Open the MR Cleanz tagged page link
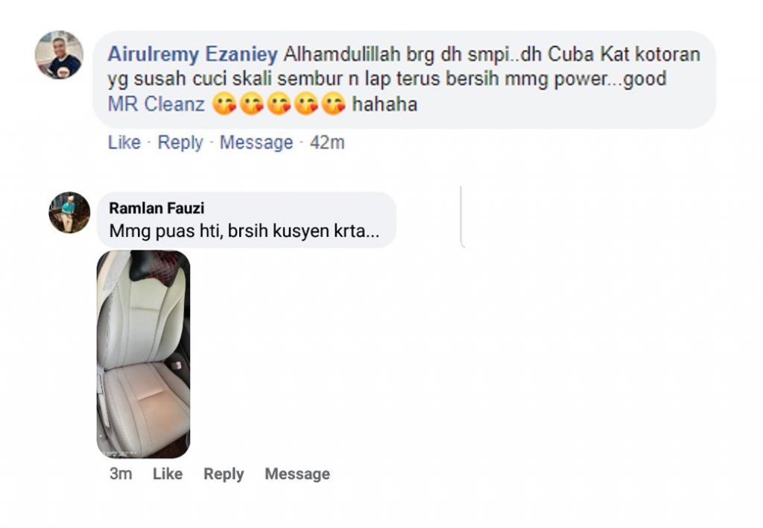 click(x=156, y=104)
